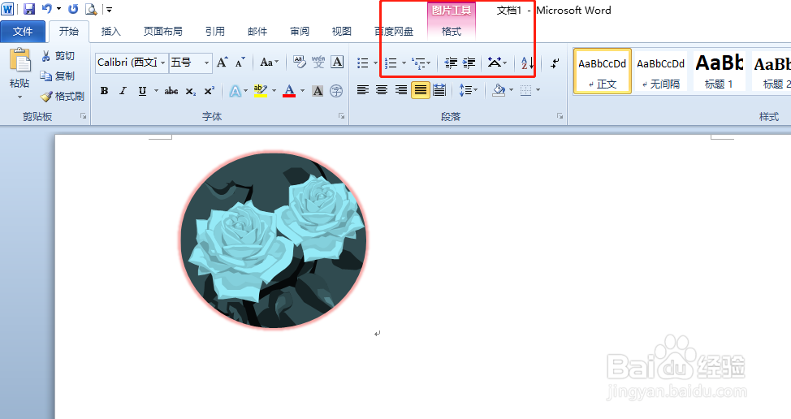Switch to the 页面布局 tab
The image size is (791, 419).
tap(162, 31)
